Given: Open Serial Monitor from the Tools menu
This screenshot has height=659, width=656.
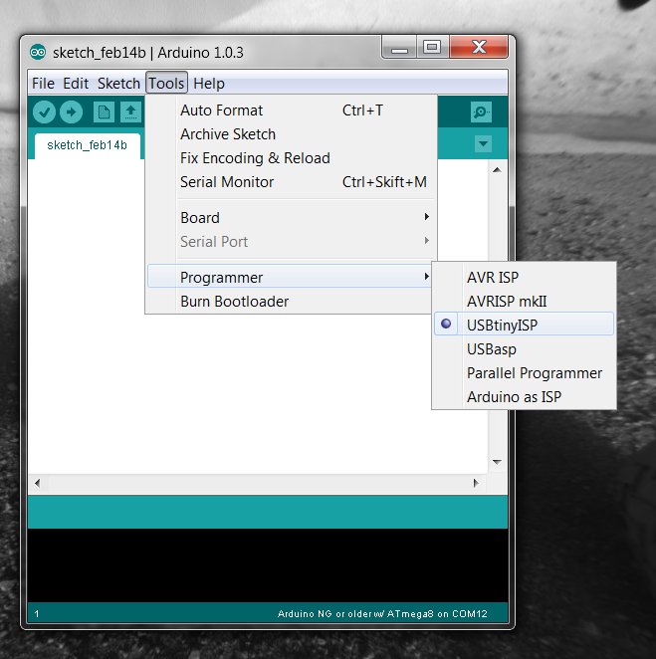Looking at the screenshot, I should point(291,182).
